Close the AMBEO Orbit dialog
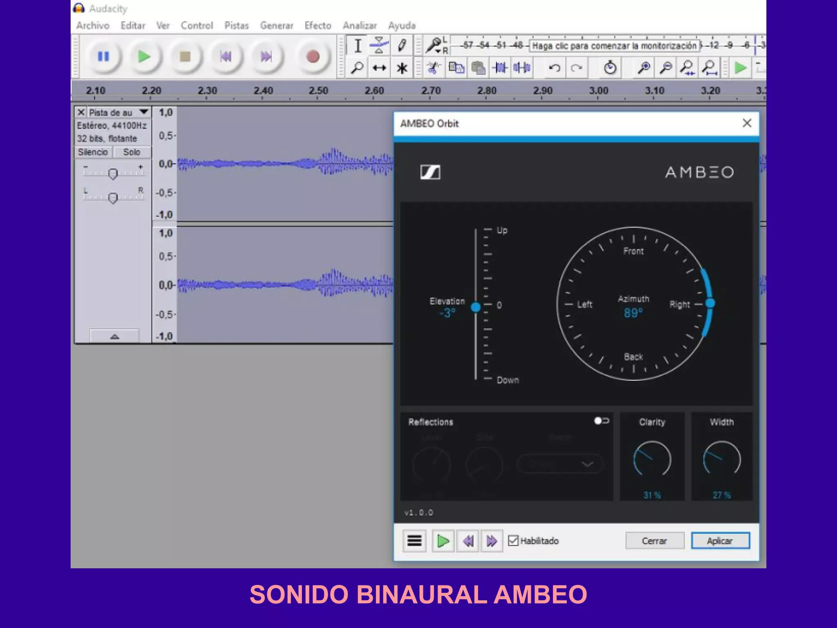This screenshot has width=837, height=628. (x=747, y=123)
